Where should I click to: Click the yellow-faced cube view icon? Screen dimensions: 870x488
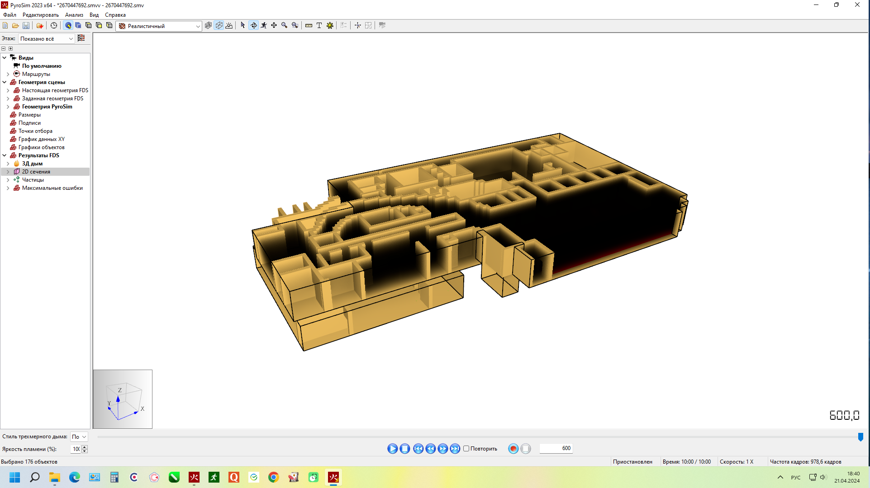pos(99,26)
